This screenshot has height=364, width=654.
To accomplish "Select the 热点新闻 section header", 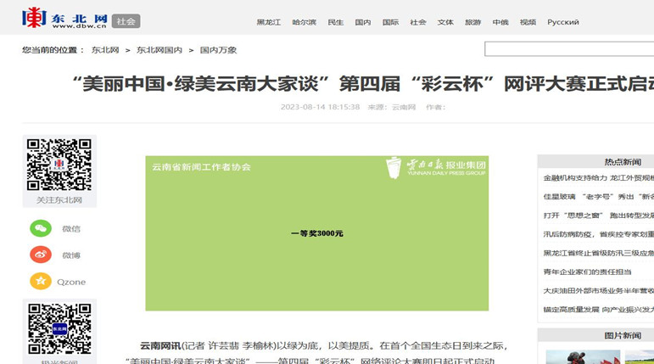I will pyautogui.click(x=622, y=161).
